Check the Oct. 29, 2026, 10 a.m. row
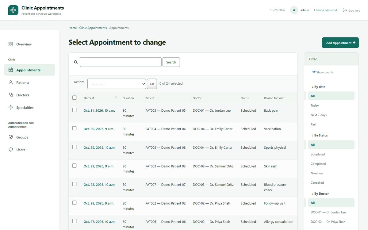This screenshot has width=368, height=230. click(x=74, y=147)
